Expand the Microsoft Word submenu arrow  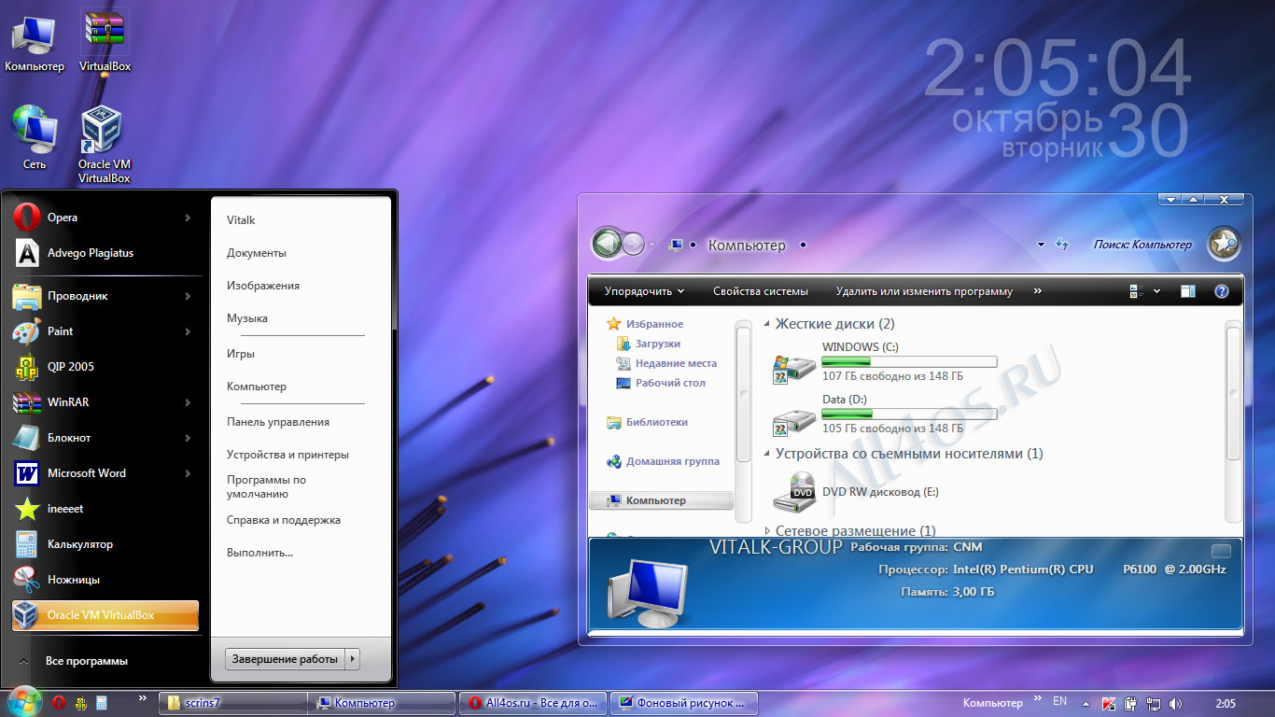pos(188,473)
